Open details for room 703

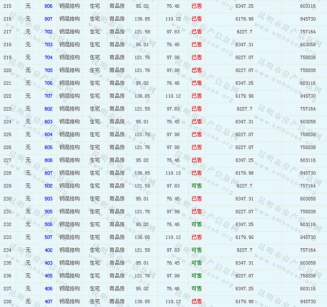tap(48, 45)
